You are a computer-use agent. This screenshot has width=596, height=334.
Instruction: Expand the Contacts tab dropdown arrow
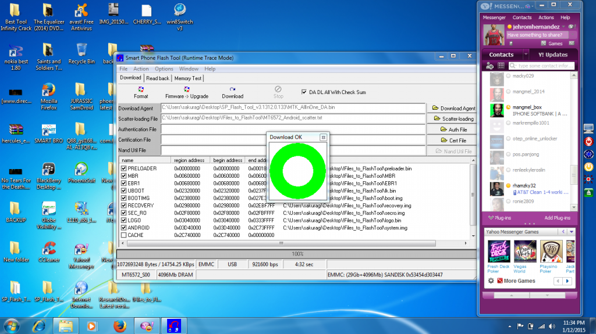tap(526, 55)
